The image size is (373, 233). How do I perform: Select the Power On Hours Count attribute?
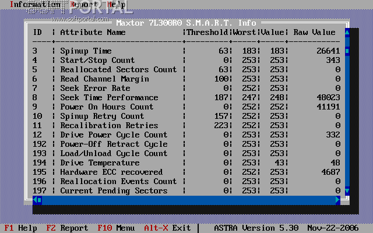point(107,107)
